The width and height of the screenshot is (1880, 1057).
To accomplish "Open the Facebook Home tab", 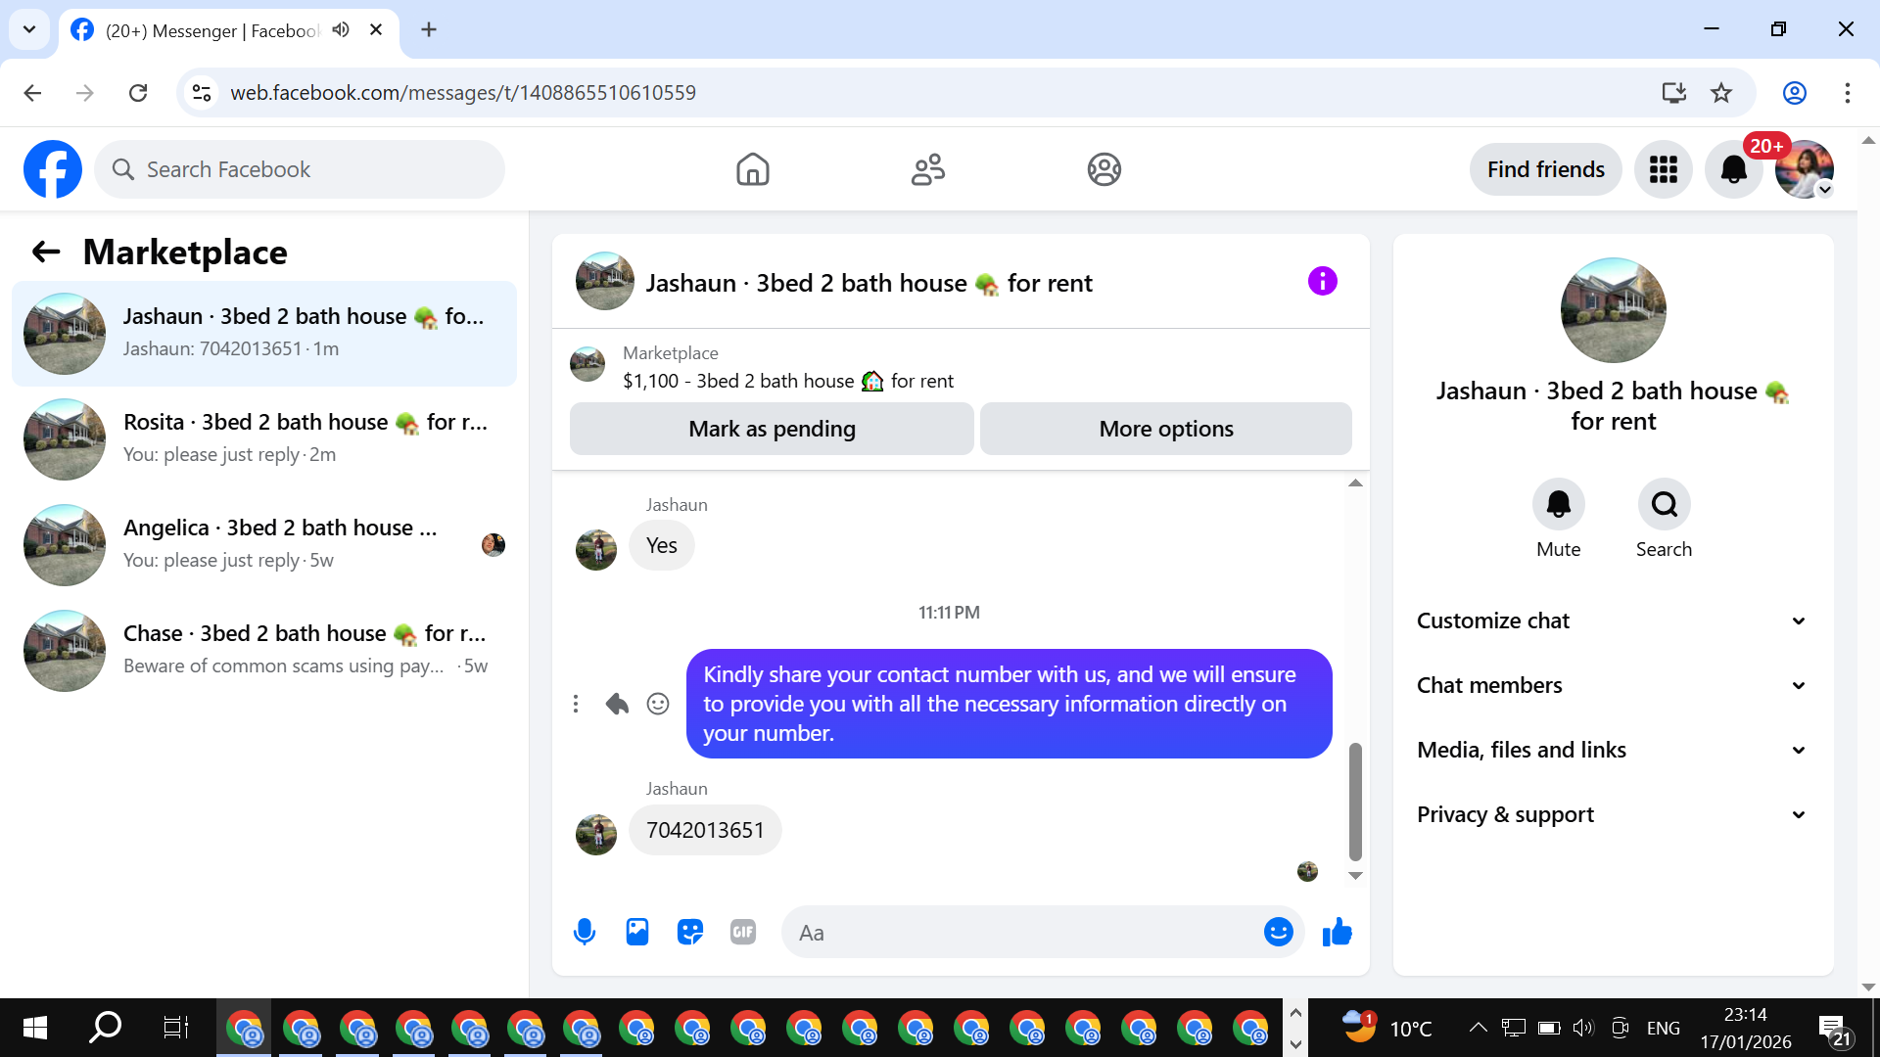I will pos(752,169).
